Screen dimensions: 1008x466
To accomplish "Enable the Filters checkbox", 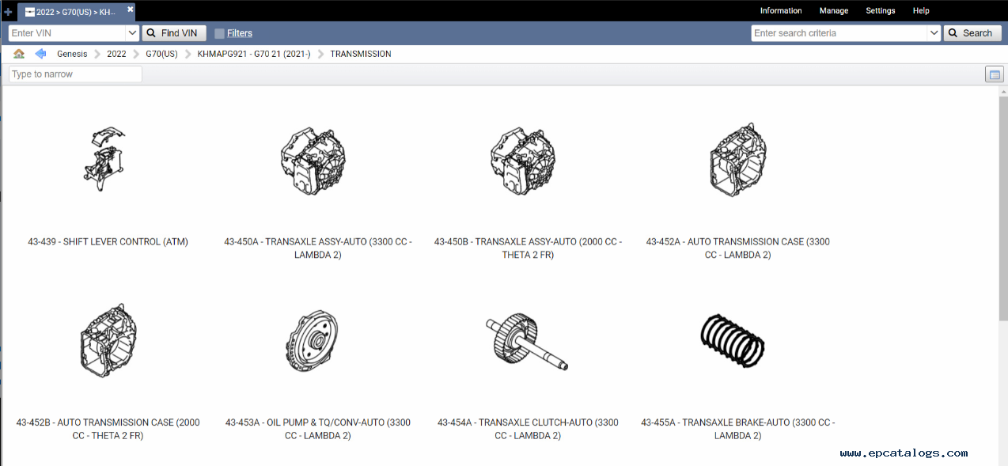I will coord(219,33).
